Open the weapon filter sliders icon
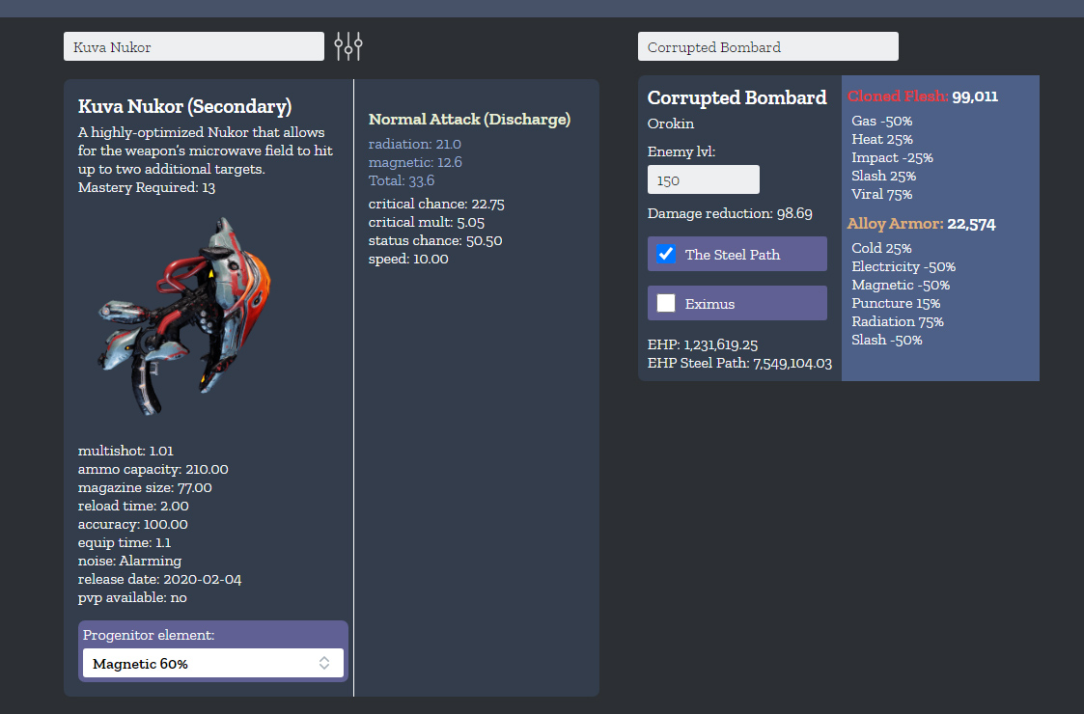The width and height of the screenshot is (1084, 714). (348, 46)
